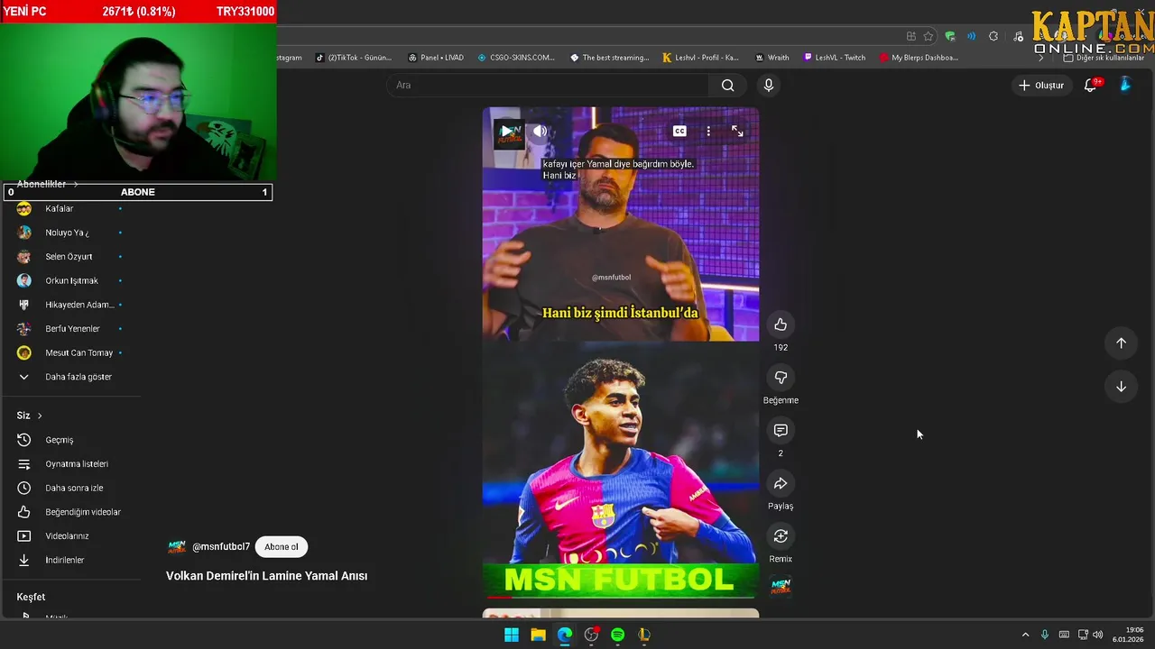Open File Explorer from taskbar
1155x649 pixels.
click(538, 635)
